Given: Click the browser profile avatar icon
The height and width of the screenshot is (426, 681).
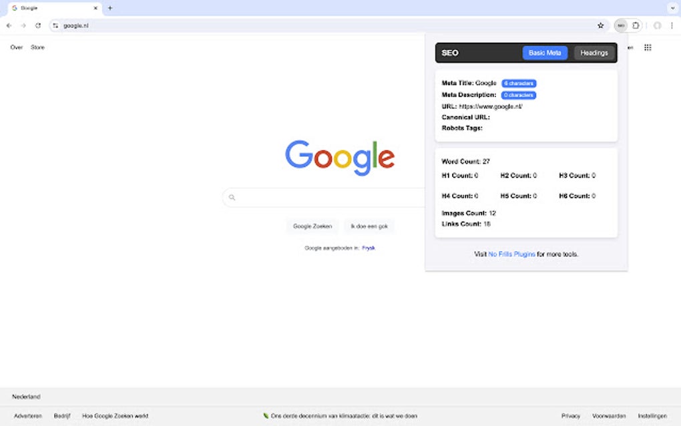Looking at the screenshot, I should click(x=657, y=25).
